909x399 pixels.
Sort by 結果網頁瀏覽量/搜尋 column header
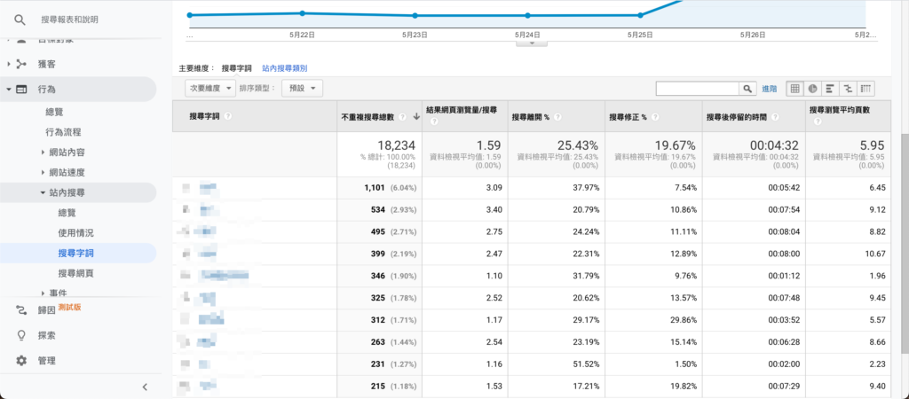click(461, 109)
